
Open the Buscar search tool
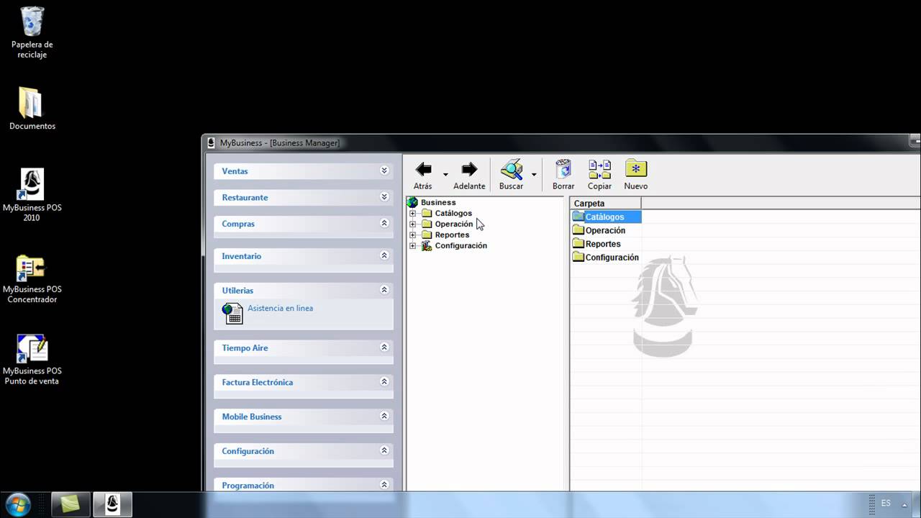(x=511, y=175)
